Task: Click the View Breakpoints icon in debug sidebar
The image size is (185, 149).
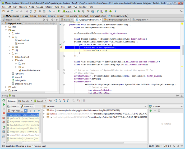Action: coord(4,118)
